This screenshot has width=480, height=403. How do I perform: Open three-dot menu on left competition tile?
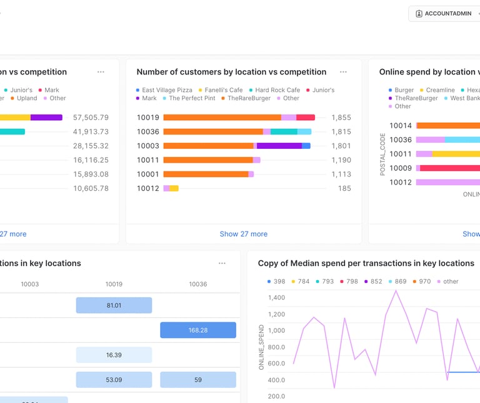pos(101,72)
